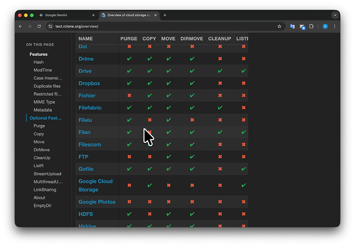
Task: Open the Fichier backend link
Action: pyautogui.click(x=87, y=96)
